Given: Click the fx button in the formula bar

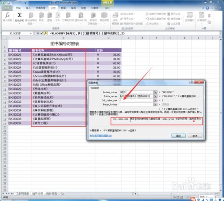Looking at the screenshot, I should point(45,33).
